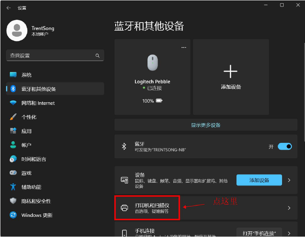Open 应用 settings
305x237 pixels.
click(55, 131)
